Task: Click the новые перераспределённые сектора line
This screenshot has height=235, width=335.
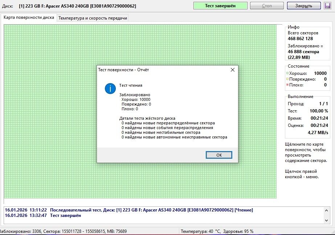Action: (168, 123)
